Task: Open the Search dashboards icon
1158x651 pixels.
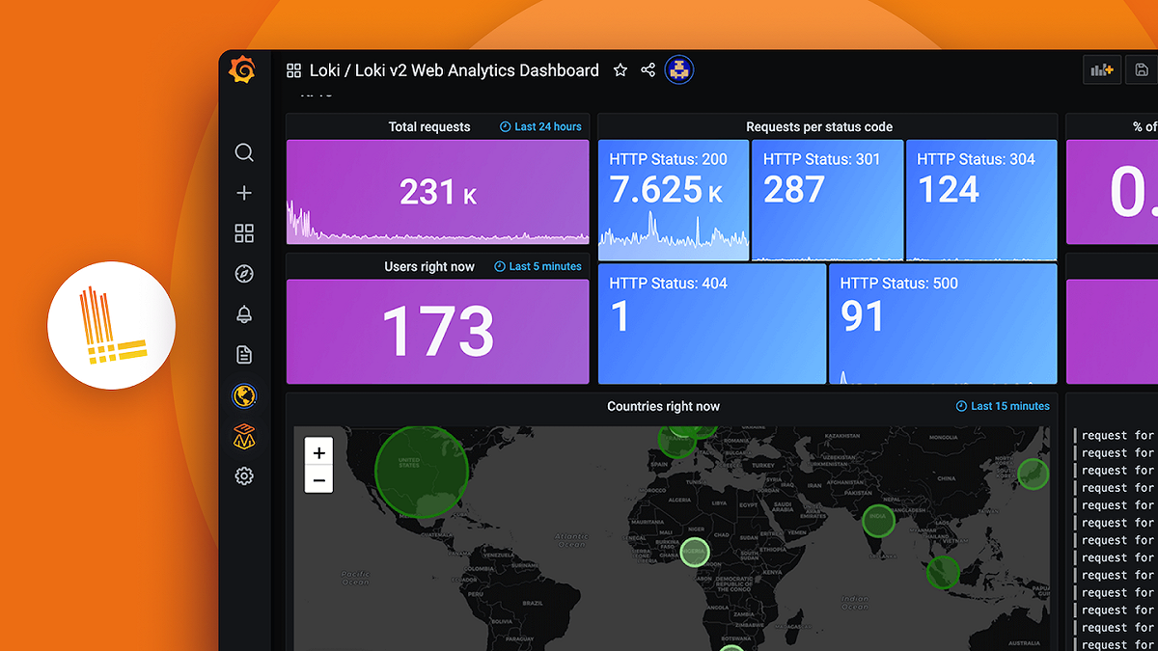Action: [244, 152]
